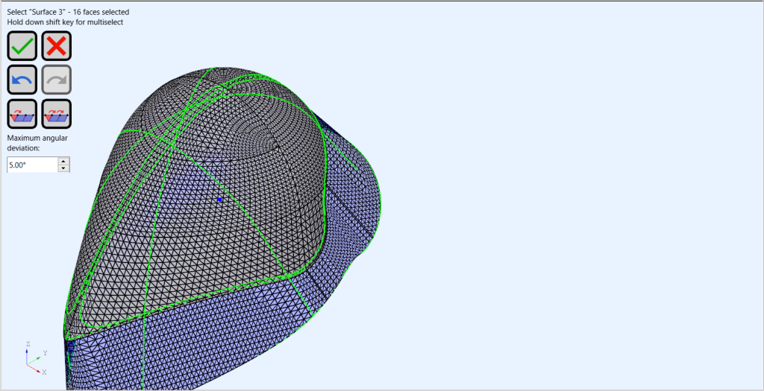This screenshot has height=391, width=764.
Task: Confirm the selection with the green checkmark
Action: coord(22,46)
